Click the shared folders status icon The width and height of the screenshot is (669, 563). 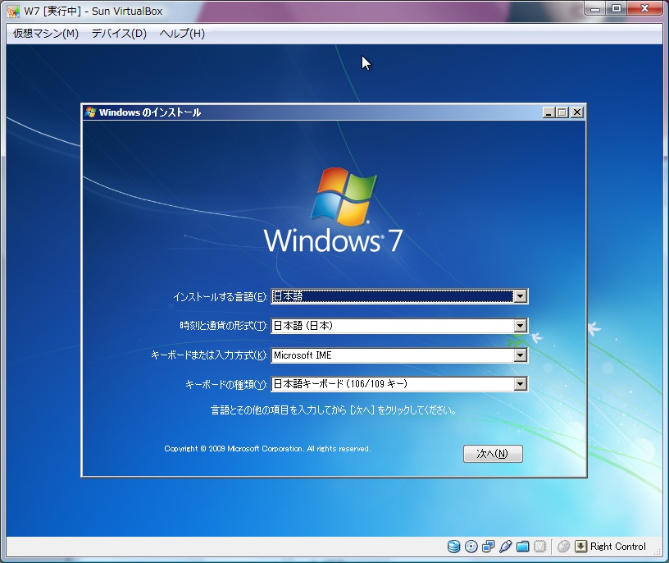(x=523, y=547)
